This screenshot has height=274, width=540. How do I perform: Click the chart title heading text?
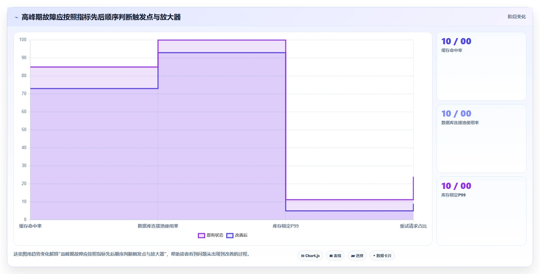[101, 17]
